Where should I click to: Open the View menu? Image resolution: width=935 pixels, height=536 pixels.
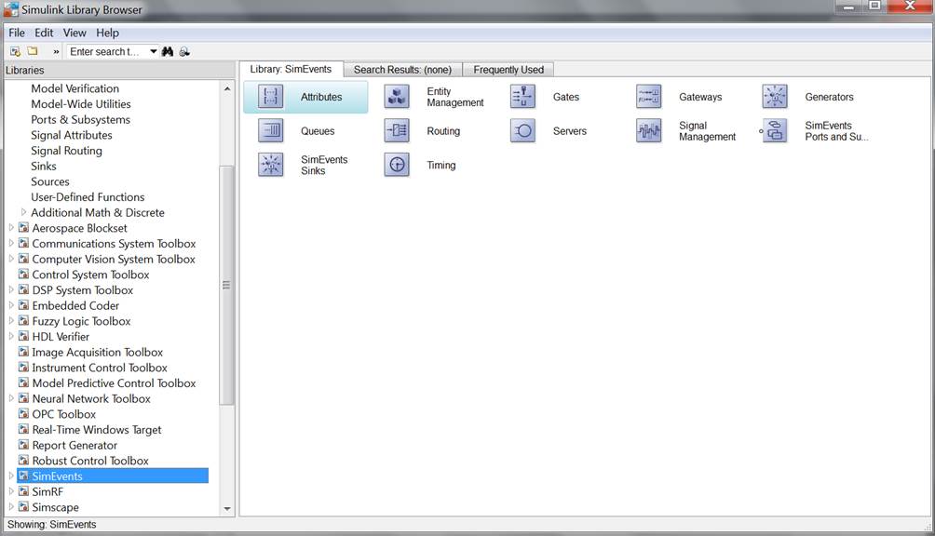[75, 33]
